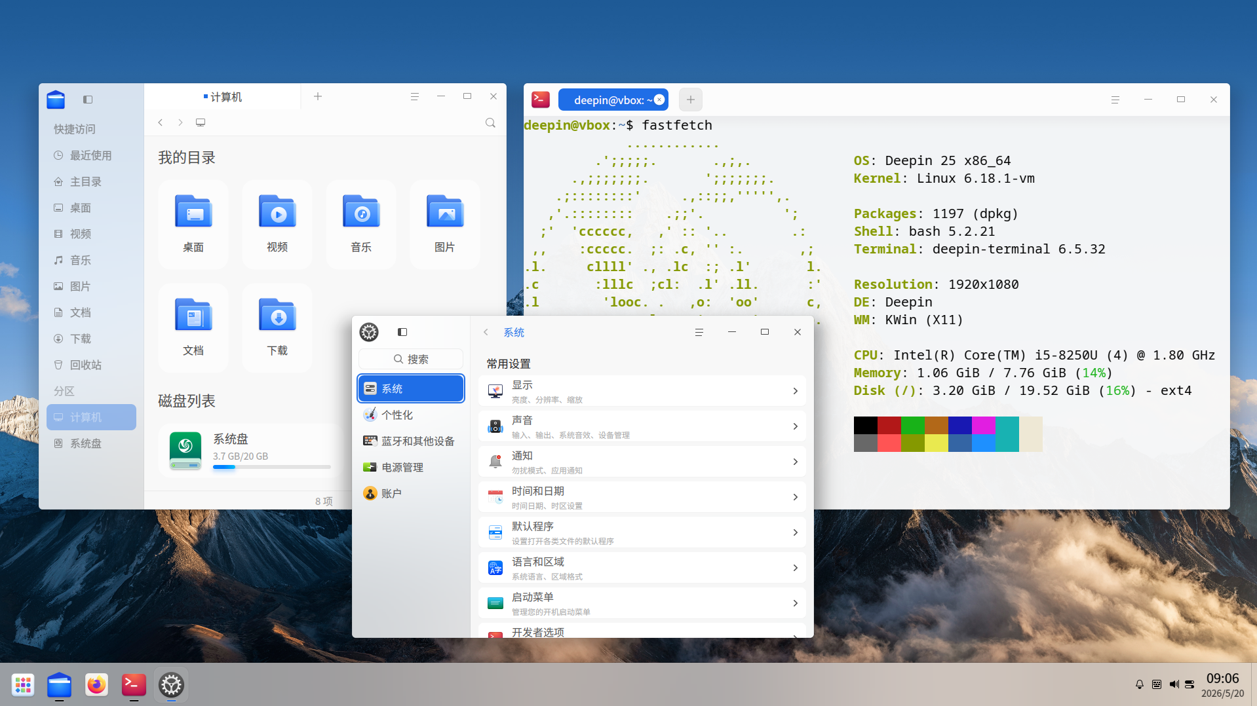The height and width of the screenshot is (706, 1257).
Task: Open the settings window menu
Action: (699, 332)
